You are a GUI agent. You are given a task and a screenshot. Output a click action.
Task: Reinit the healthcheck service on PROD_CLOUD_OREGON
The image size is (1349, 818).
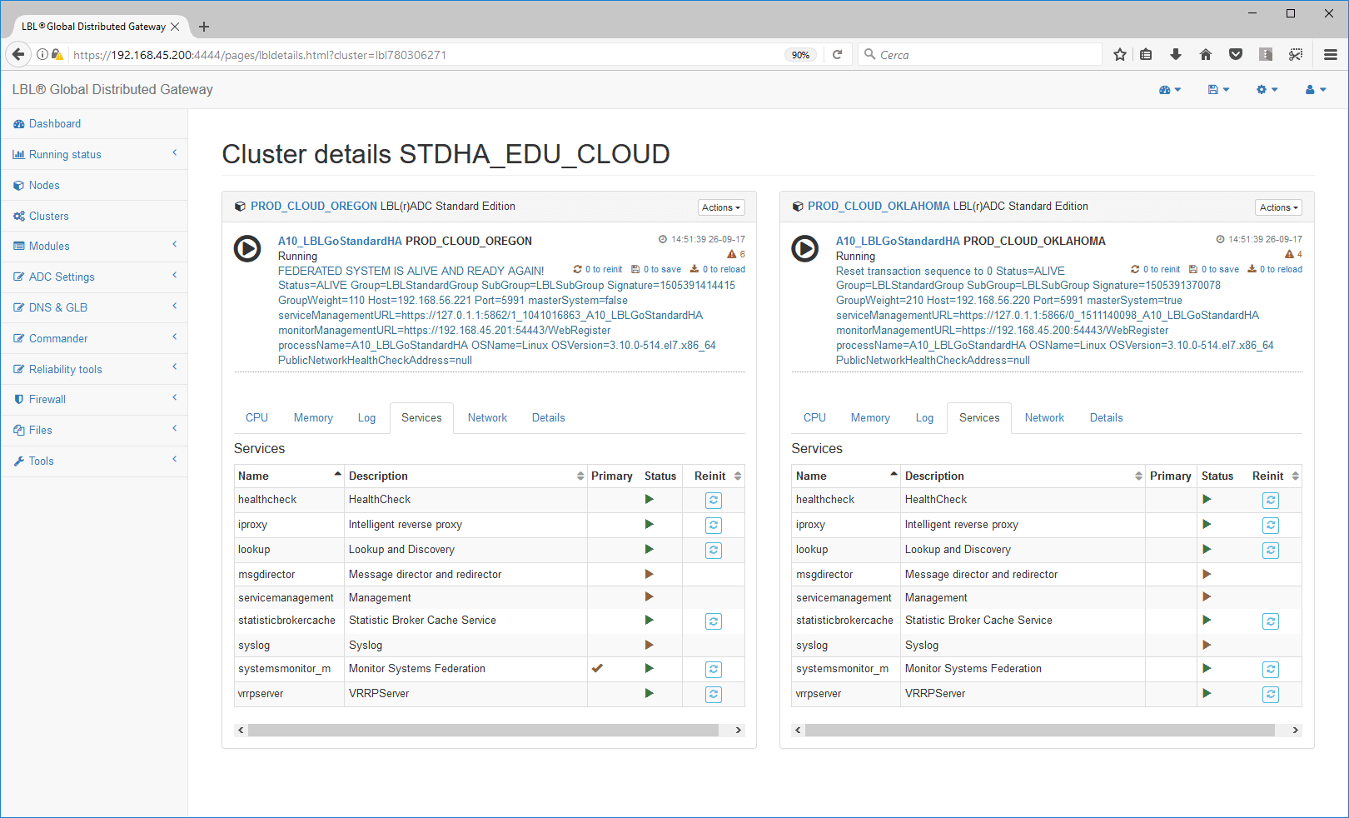tap(714, 501)
